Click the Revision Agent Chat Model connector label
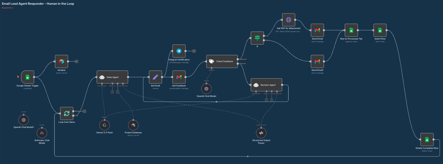Viewport: 443px width, 164px height. pyautogui.click(x=256, y=94)
